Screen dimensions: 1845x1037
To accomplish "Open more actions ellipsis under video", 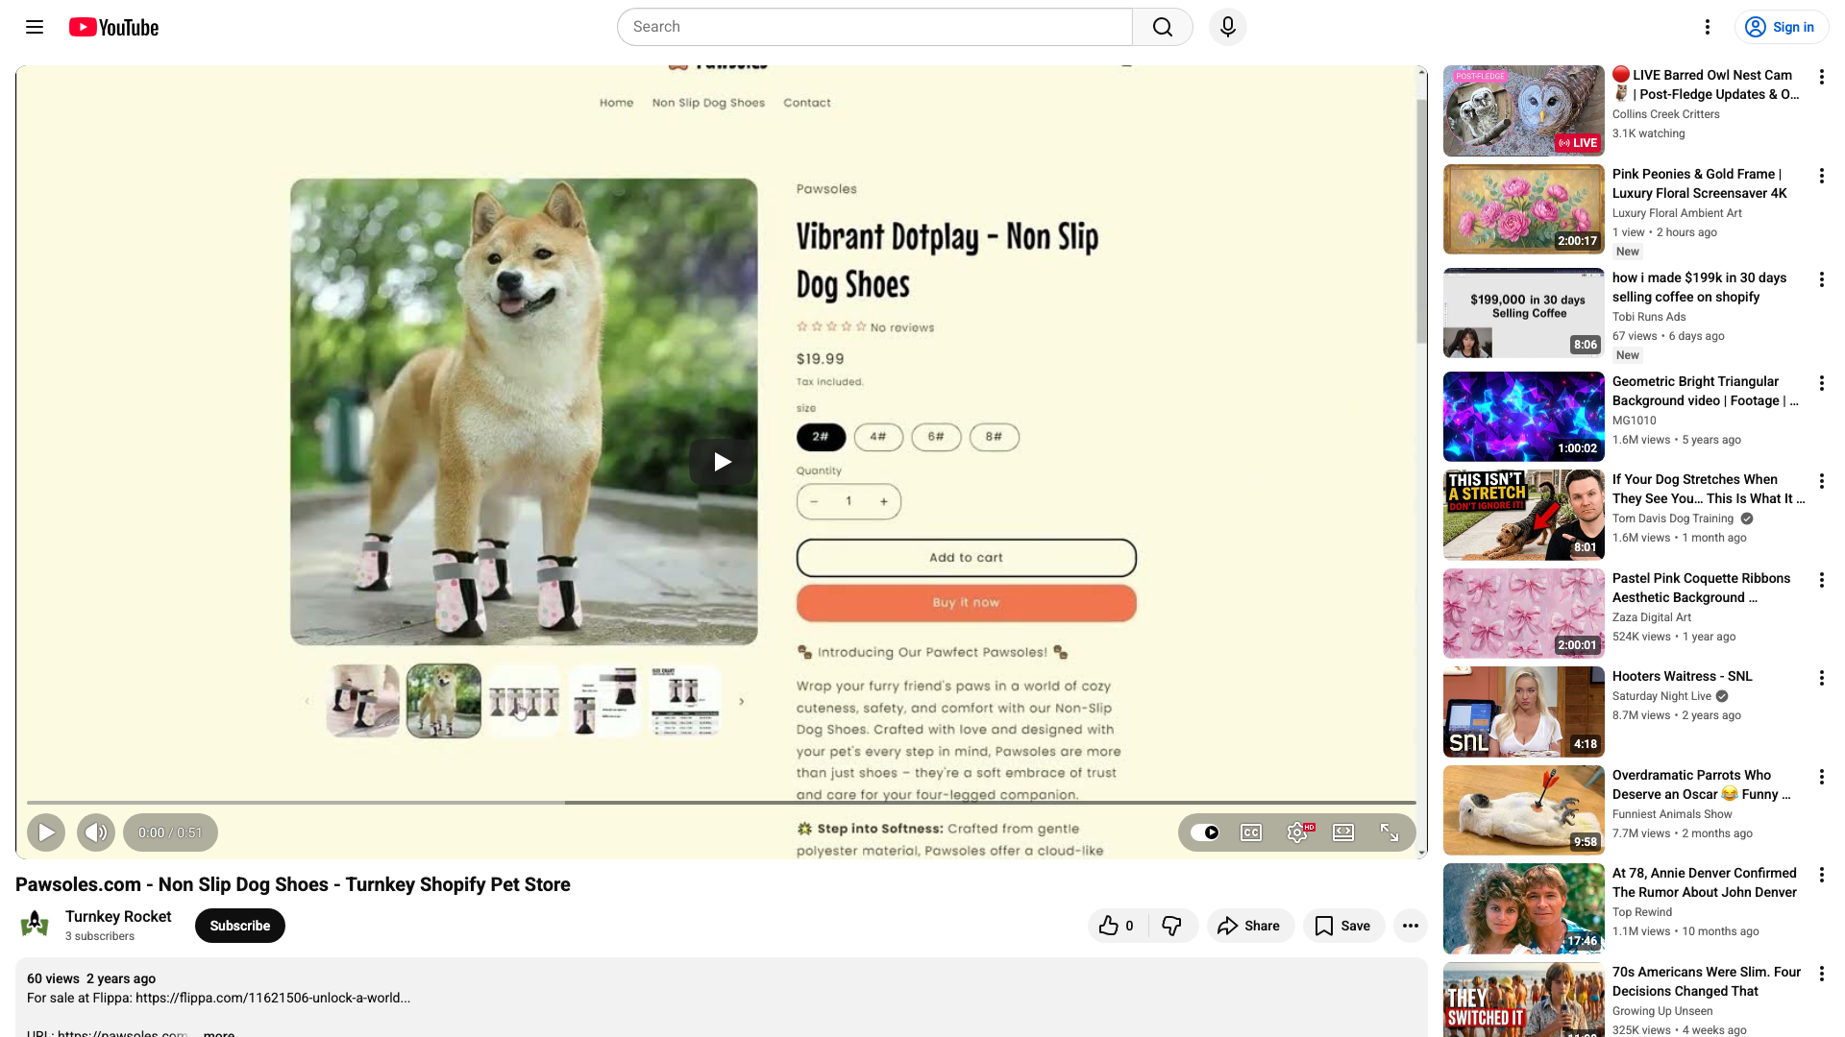I will [1410, 926].
